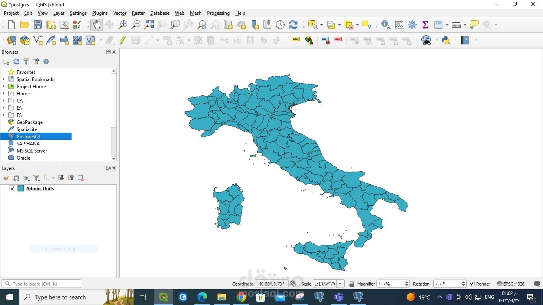Toggle visibility of the Admin_Units layer

(12, 188)
